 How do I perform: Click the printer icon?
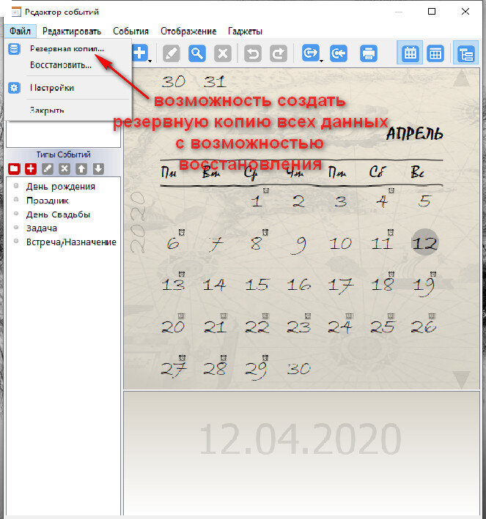click(369, 53)
